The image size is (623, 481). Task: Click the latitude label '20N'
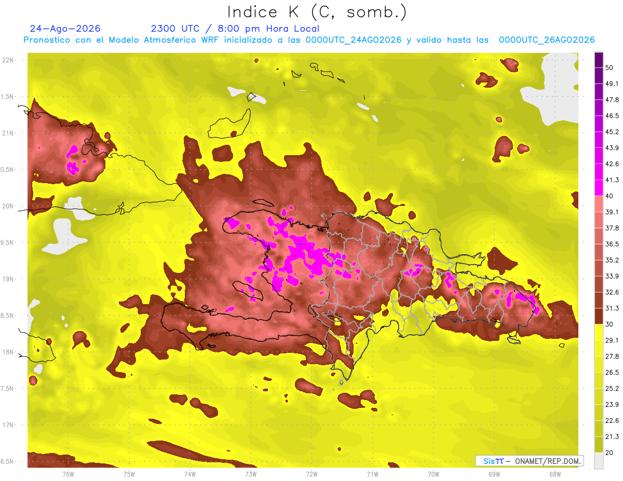pos(8,206)
